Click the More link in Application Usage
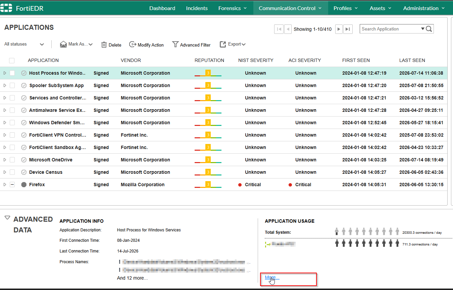Viewport: 453px width, 290px height. coord(272,278)
